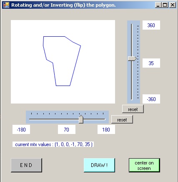The image size is (178, 182).
Task: Maximize the polygon window
Action: pyautogui.click(x=165, y=5)
